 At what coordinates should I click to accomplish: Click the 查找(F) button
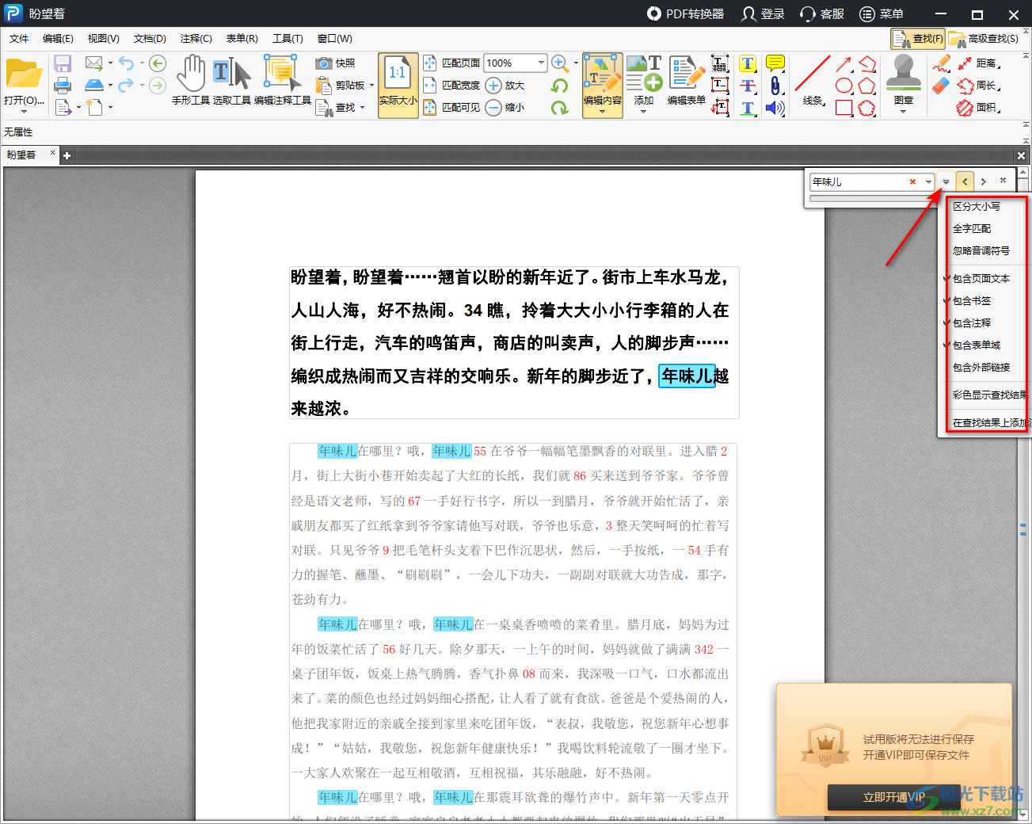coord(919,38)
